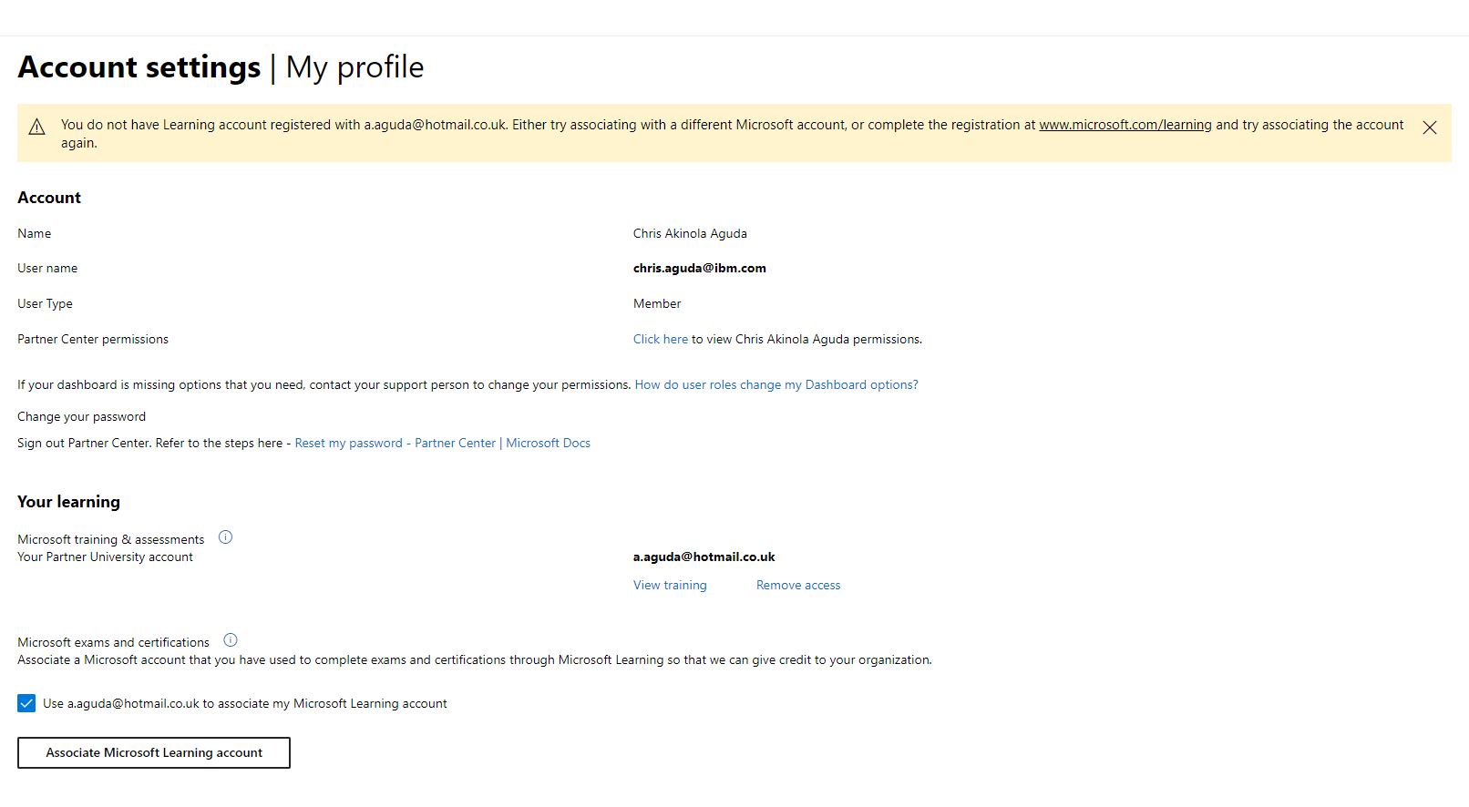Click the name Chris Akinola Aguda
The width and height of the screenshot is (1469, 807).
[690, 233]
